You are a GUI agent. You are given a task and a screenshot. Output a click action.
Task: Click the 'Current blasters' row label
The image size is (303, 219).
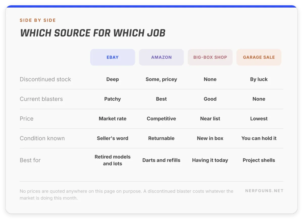(x=41, y=99)
